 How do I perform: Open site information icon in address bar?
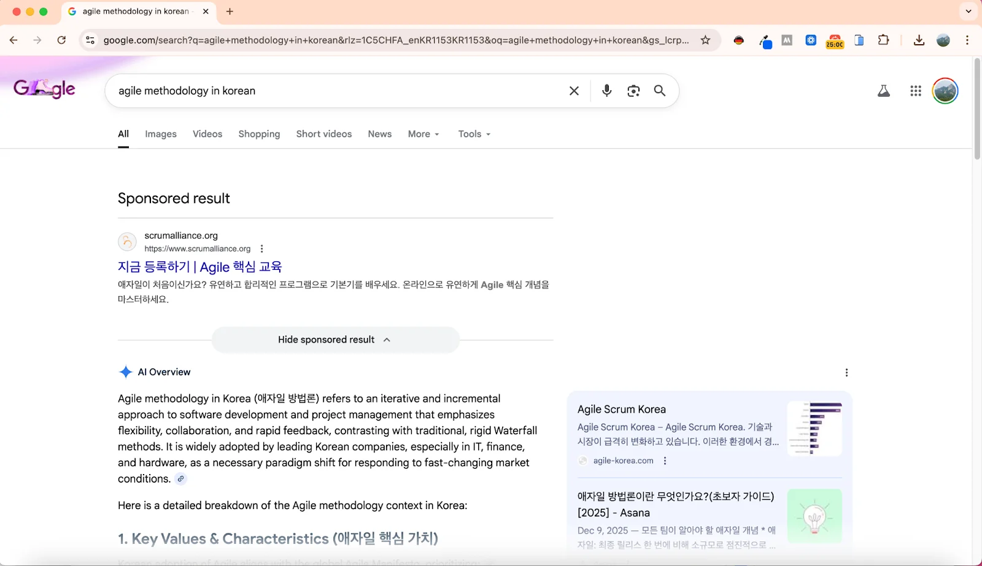(90, 40)
